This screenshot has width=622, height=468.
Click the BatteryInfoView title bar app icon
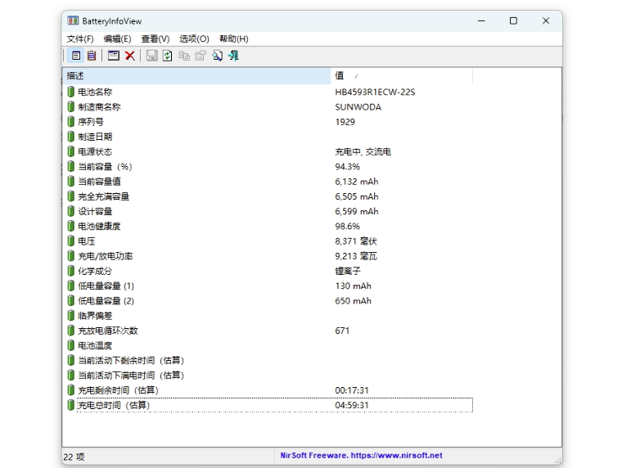tap(73, 20)
